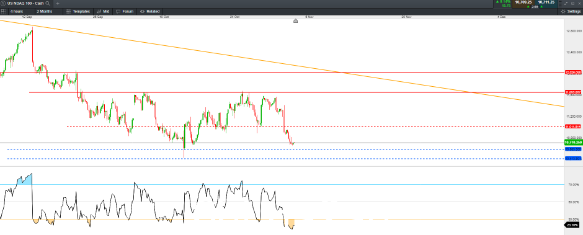This screenshot has width=583, height=235.
Task: Click the 70.00% RSI axis label
Action: pyautogui.click(x=574, y=185)
